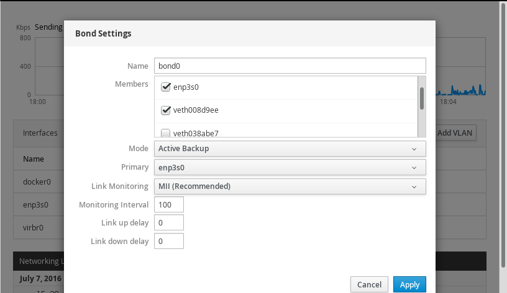Open the Mode dropdown showing Active Backup
Screen dimensions: 507x293
tap(290, 149)
